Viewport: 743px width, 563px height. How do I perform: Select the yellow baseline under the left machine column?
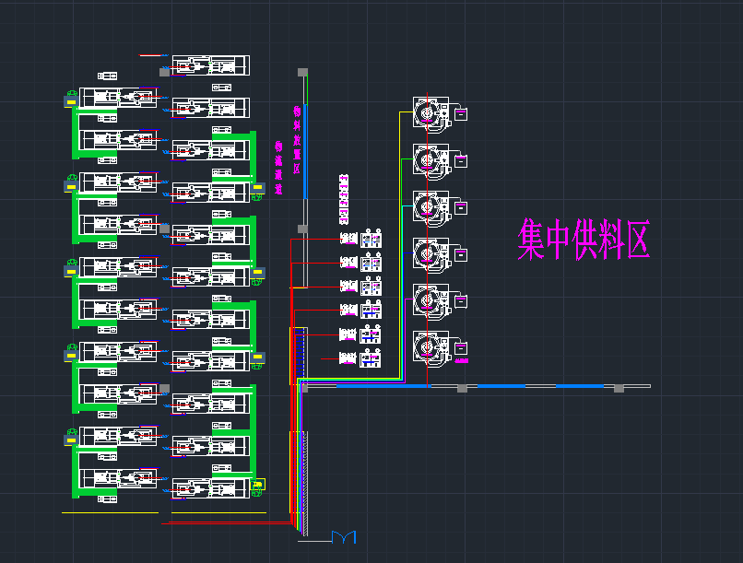[x=110, y=512]
